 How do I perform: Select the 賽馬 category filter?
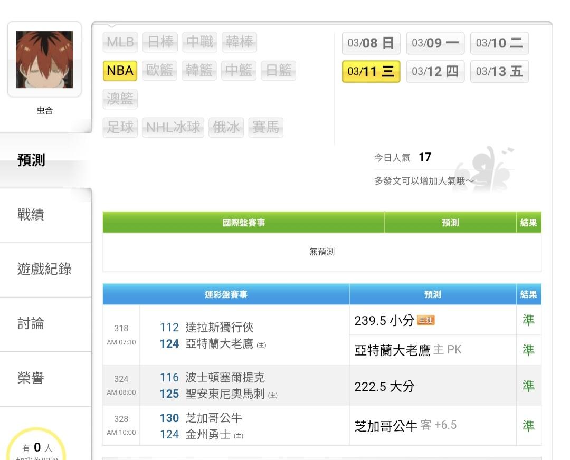(x=265, y=128)
